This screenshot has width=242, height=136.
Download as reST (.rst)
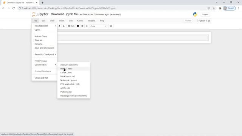[74, 88]
